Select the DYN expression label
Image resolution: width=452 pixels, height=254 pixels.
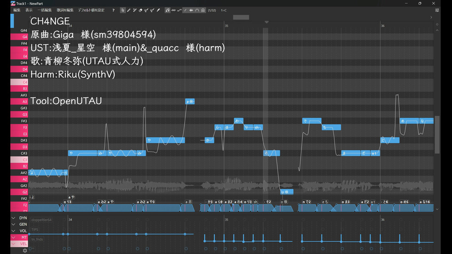point(23,218)
